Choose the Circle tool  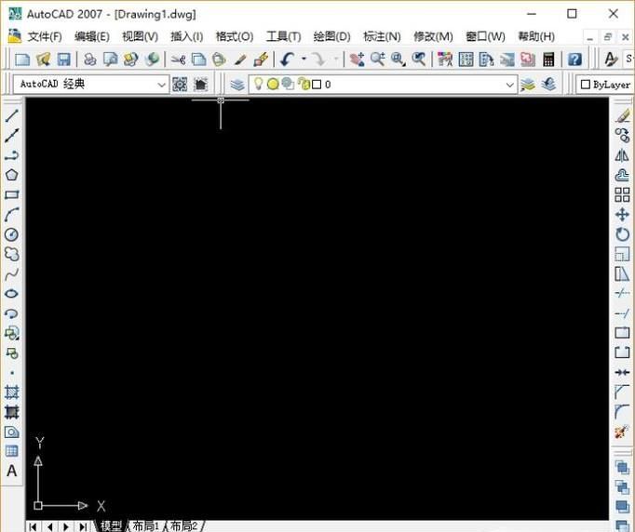point(12,234)
